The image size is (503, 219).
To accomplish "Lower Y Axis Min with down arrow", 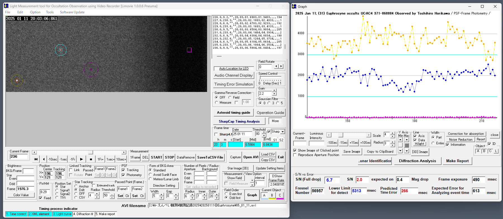I will coord(400,151).
